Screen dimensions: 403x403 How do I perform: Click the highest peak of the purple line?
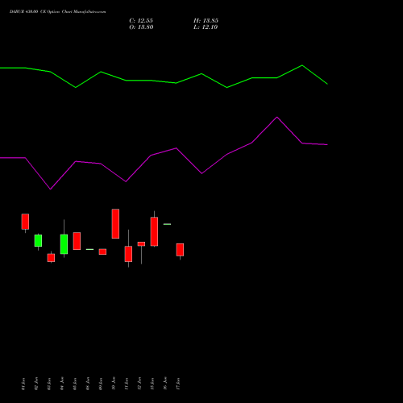click(277, 117)
